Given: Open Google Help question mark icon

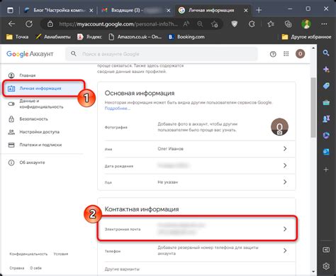Looking at the screenshot, I should tap(273, 54).
